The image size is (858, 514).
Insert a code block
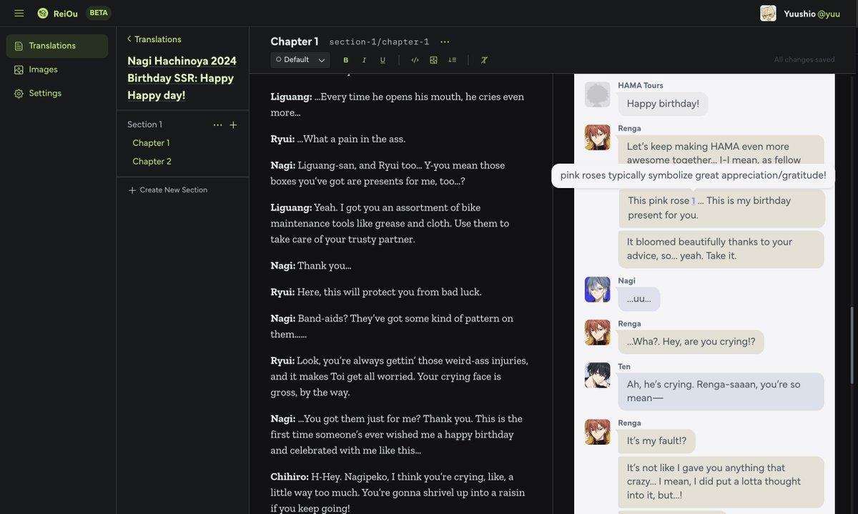click(415, 60)
